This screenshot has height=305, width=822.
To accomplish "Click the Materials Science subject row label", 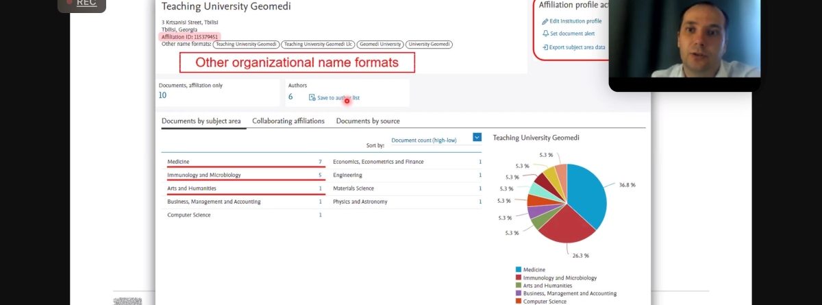I will pos(353,188).
